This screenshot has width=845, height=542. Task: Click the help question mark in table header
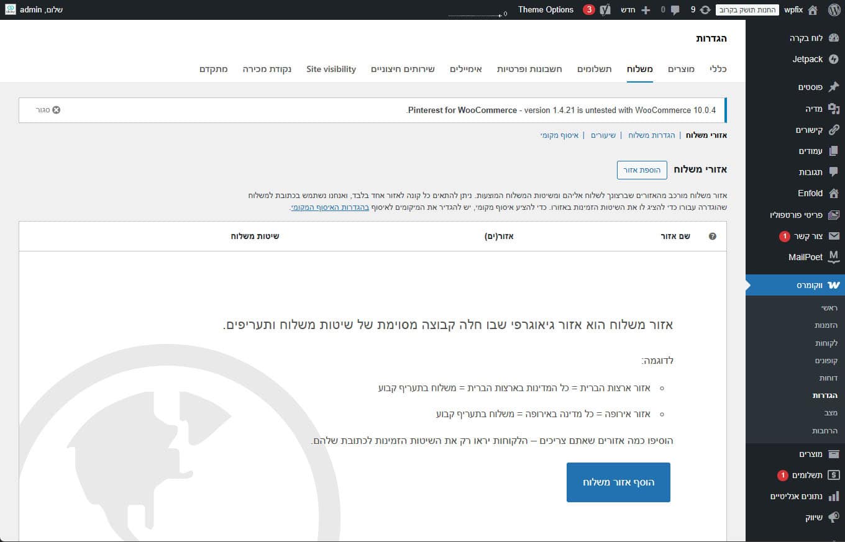click(712, 237)
